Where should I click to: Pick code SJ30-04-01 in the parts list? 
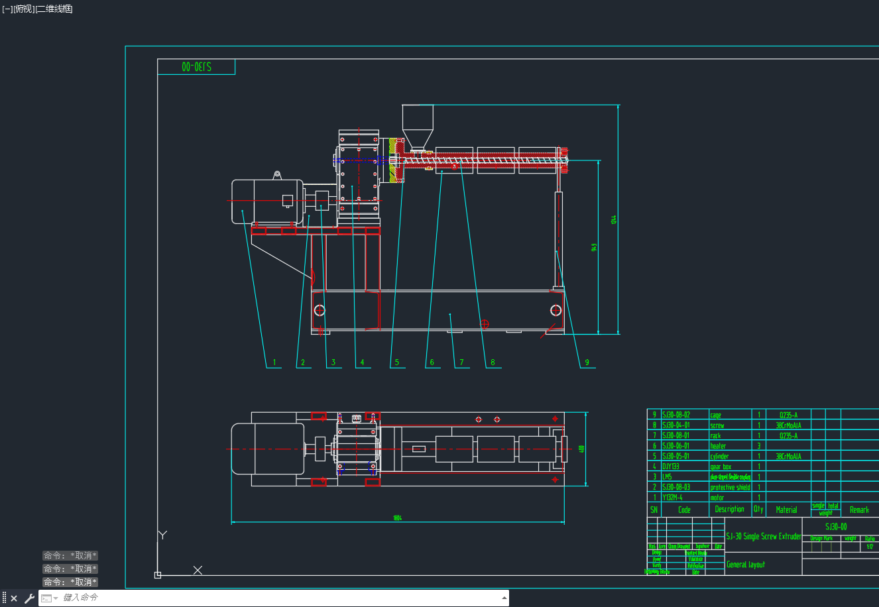[x=676, y=425]
